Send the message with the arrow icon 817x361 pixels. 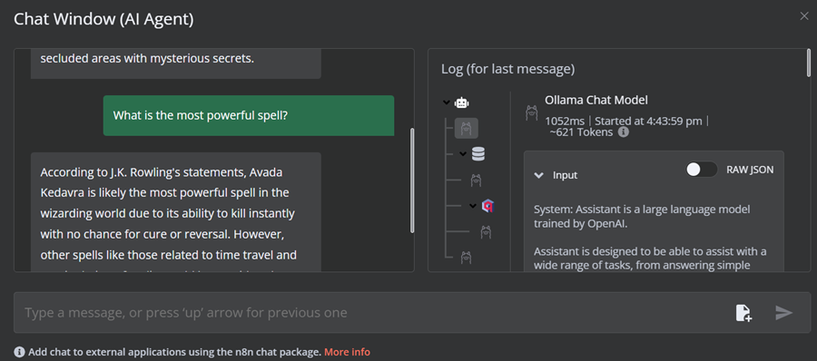[783, 313]
